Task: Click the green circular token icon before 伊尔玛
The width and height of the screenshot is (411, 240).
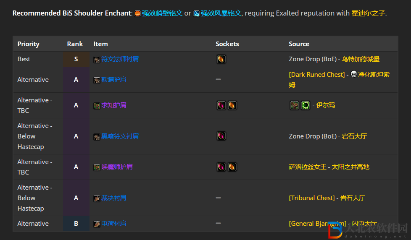Action: [306, 105]
